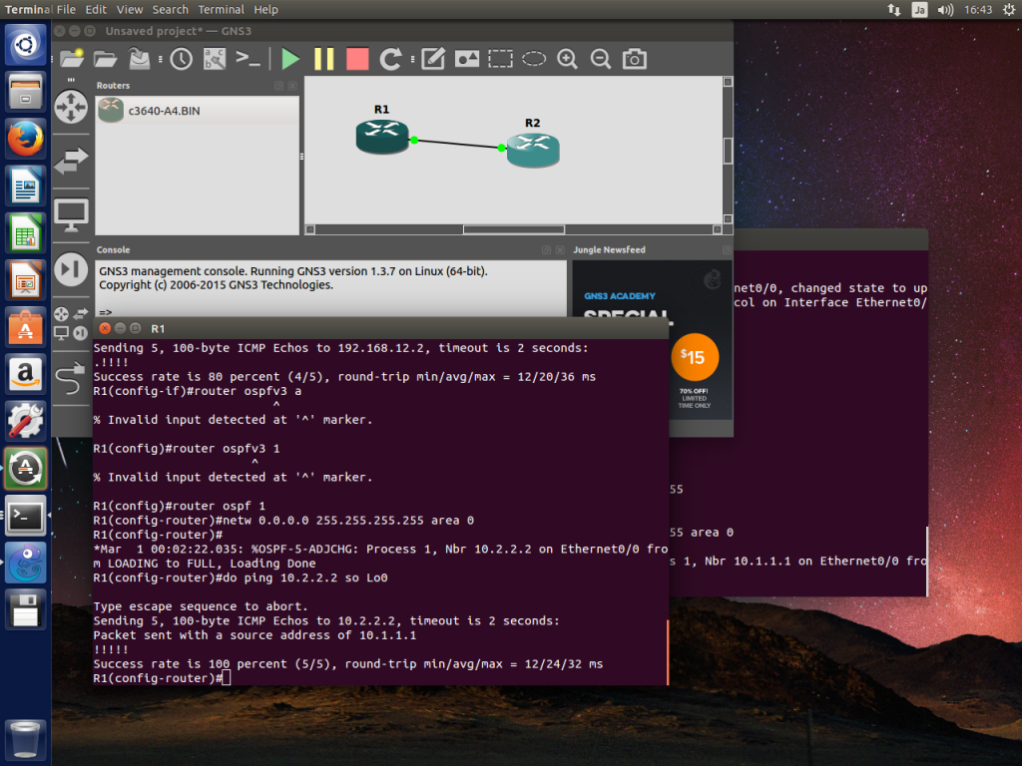Open Software Updater dock icon
This screenshot has height=766, width=1022.
(x=25, y=469)
